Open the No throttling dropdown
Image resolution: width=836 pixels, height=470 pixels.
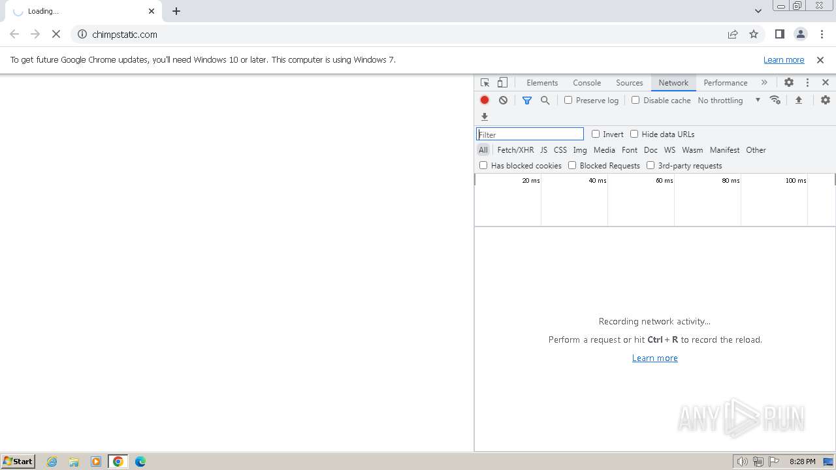[x=729, y=100]
